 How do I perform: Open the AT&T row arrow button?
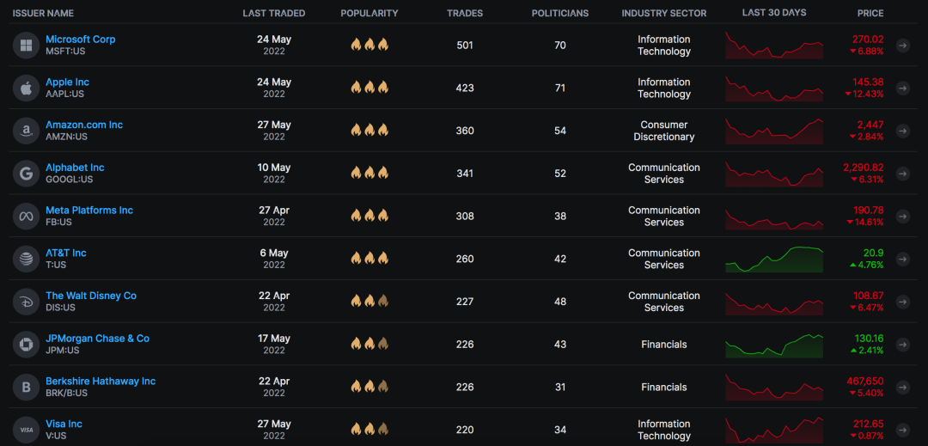pyautogui.click(x=902, y=259)
